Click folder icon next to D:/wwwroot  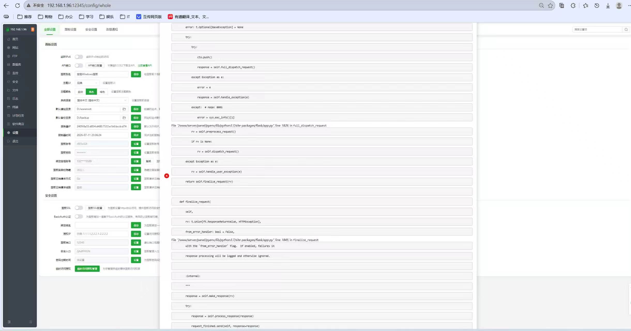pos(124,109)
